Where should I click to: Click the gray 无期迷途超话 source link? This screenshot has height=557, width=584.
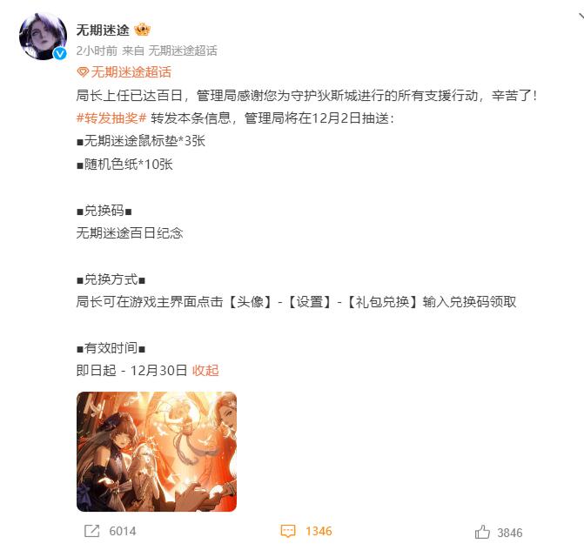click(183, 50)
